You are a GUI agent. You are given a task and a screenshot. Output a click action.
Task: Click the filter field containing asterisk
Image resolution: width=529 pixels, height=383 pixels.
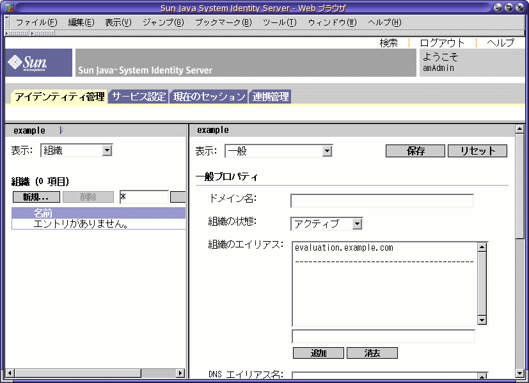click(144, 197)
